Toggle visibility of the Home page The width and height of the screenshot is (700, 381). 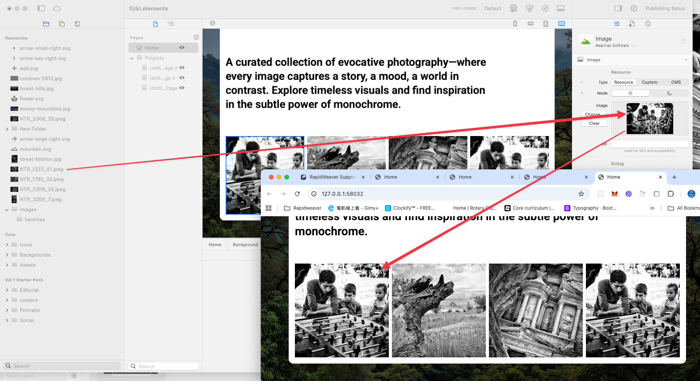coord(182,48)
